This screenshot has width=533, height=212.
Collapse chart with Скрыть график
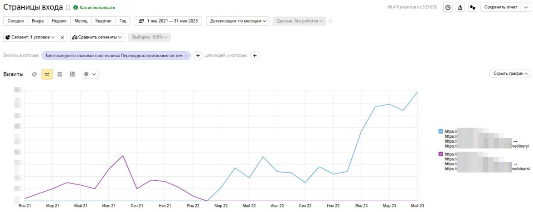click(510, 73)
